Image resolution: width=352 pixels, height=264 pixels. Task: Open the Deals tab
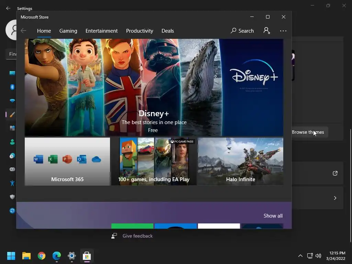coord(168,31)
